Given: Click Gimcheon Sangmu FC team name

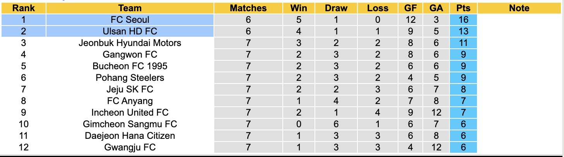Looking at the screenshot, I should 130,124.
